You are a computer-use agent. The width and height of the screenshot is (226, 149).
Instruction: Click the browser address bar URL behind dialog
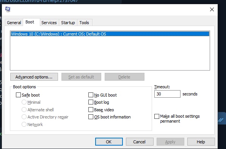pyautogui.click(x=39, y=1)
